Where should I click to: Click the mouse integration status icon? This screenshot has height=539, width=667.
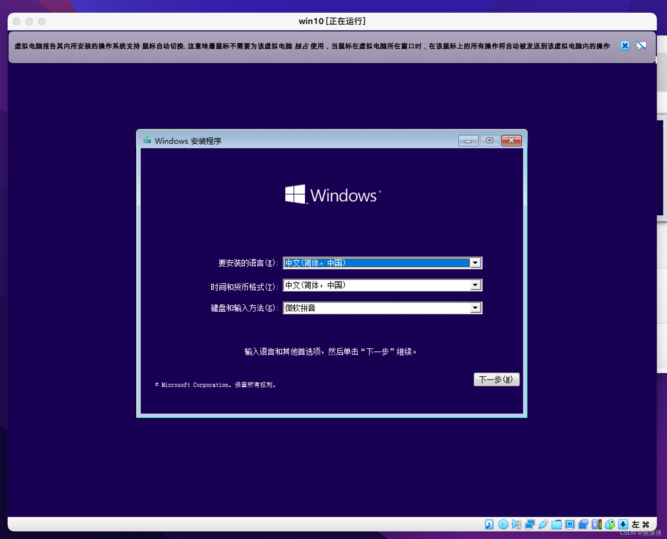coord(610,524)
